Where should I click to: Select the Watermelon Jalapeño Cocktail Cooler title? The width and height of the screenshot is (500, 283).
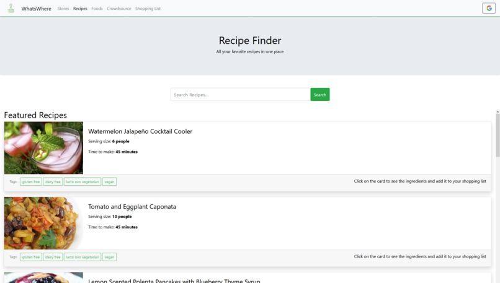[140, 131]
